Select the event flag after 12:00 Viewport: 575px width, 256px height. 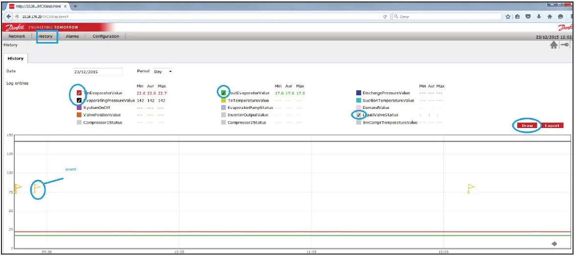(471, 188)
